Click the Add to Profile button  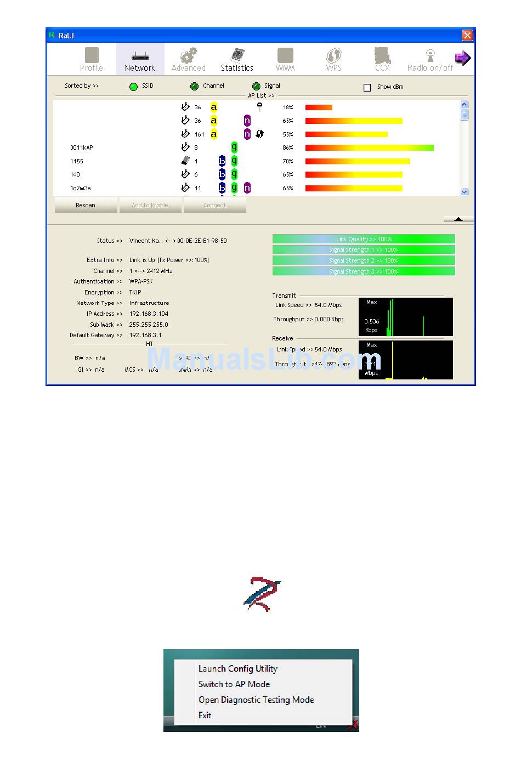pyautogui.click(x=150, y=205)
